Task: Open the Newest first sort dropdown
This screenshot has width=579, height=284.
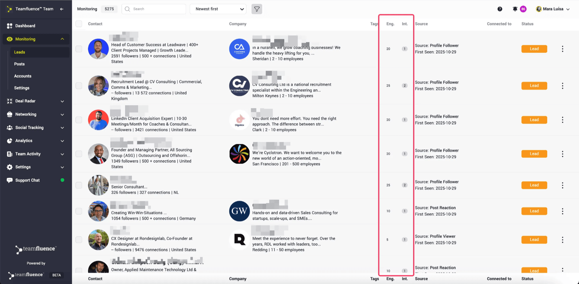Action: (218, 9)
